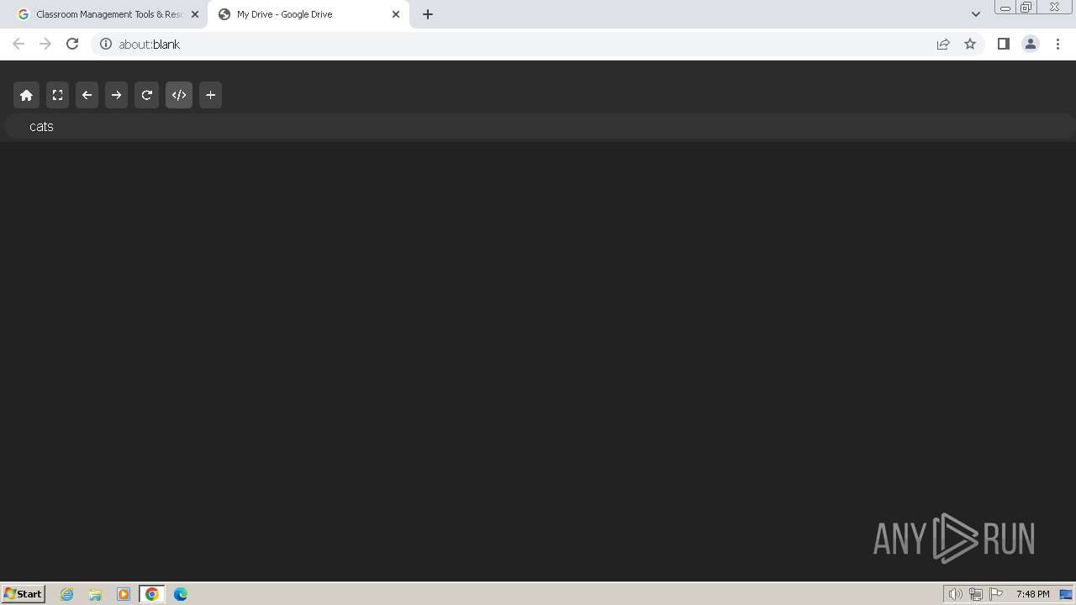Go forward using the proxy forward arrow

click(117, 95)
